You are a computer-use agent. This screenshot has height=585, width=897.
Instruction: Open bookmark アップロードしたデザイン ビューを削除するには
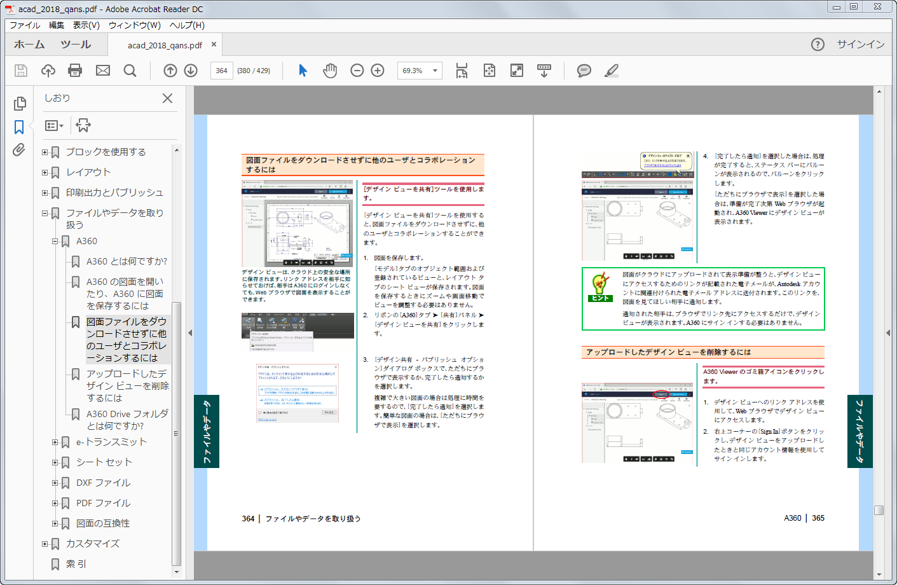127,386
